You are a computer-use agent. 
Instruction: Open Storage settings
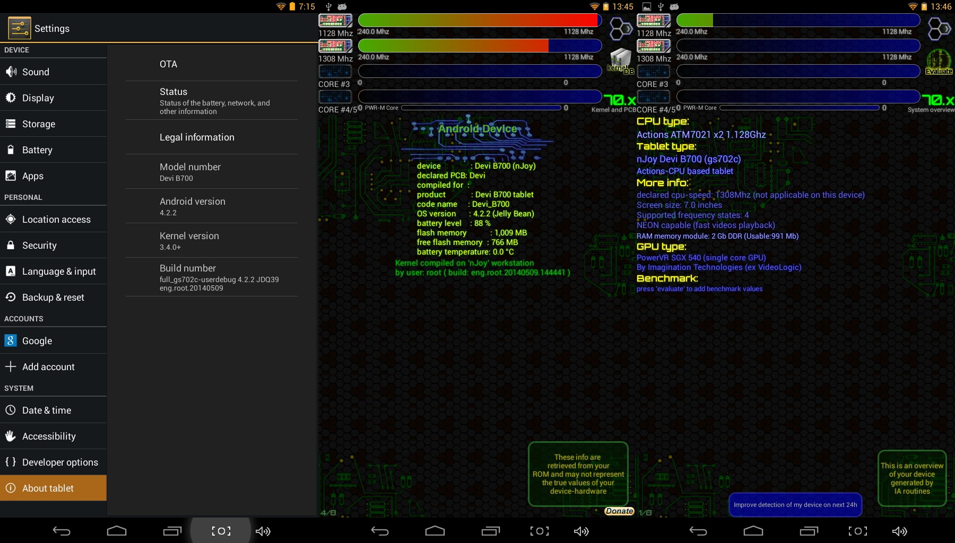point(53,124)
